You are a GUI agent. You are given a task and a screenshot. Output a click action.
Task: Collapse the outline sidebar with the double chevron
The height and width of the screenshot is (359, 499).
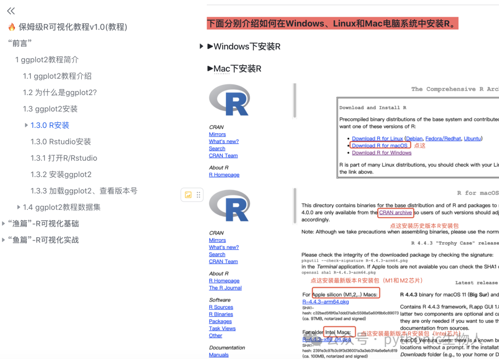click(x=11, y=11)
